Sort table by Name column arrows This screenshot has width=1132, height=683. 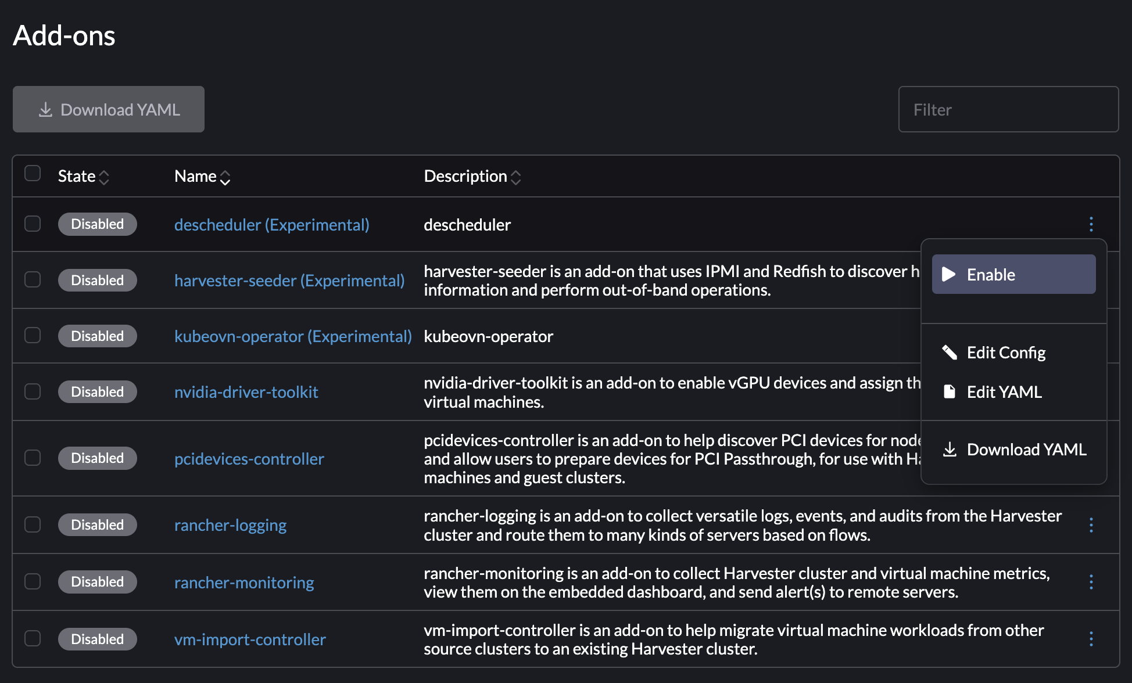225,177
